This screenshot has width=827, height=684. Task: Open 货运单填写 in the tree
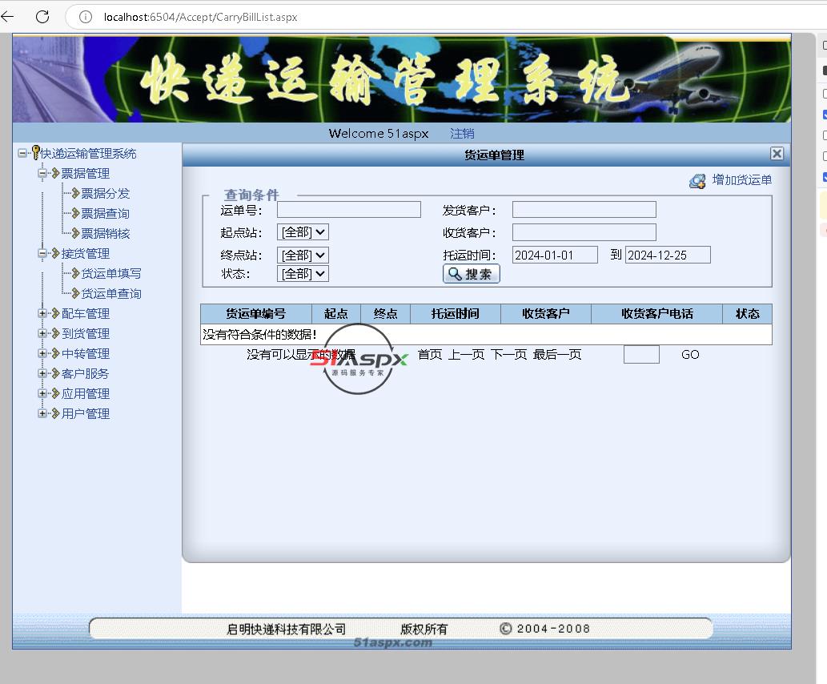[111, 274]
